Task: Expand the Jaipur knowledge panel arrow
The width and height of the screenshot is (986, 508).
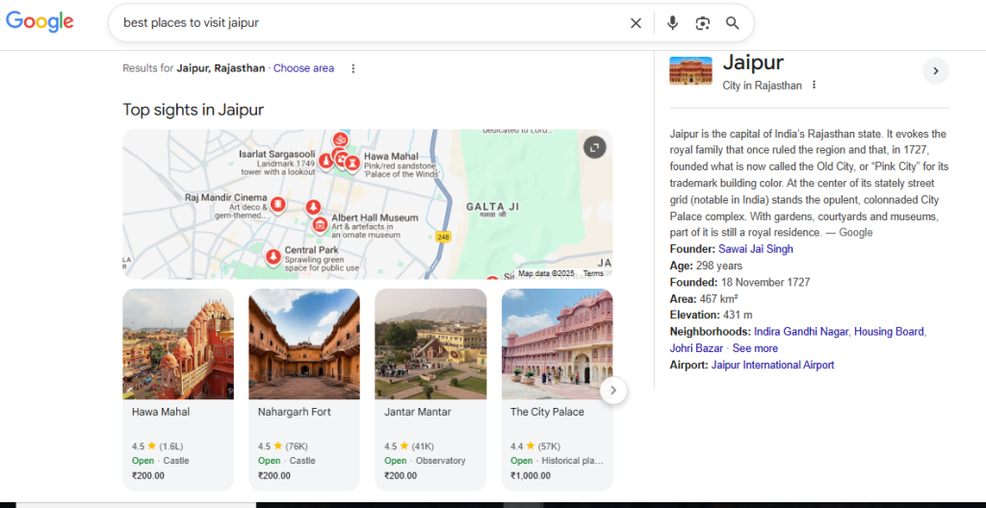Action: point(935,71)
